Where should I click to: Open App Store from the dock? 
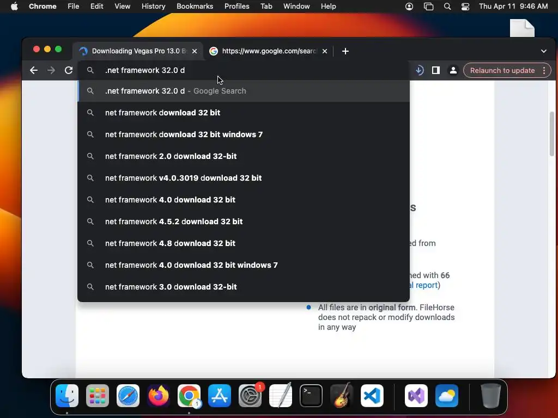click(x=220, y=396)
